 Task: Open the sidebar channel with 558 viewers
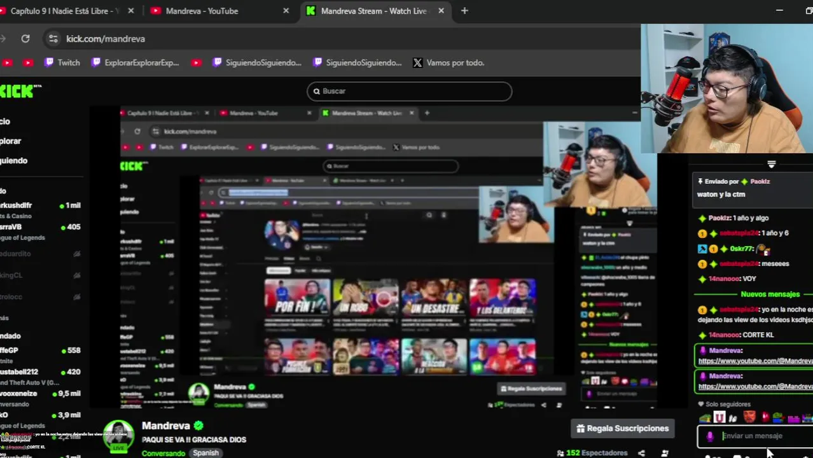click(x=40, y=355)
